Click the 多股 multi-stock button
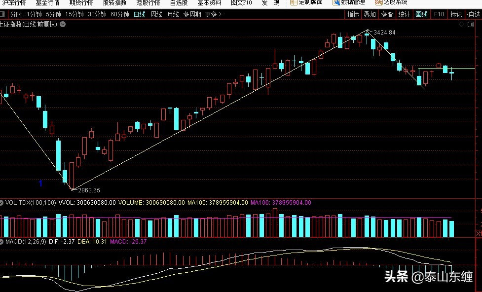 (x=387, y=14)
